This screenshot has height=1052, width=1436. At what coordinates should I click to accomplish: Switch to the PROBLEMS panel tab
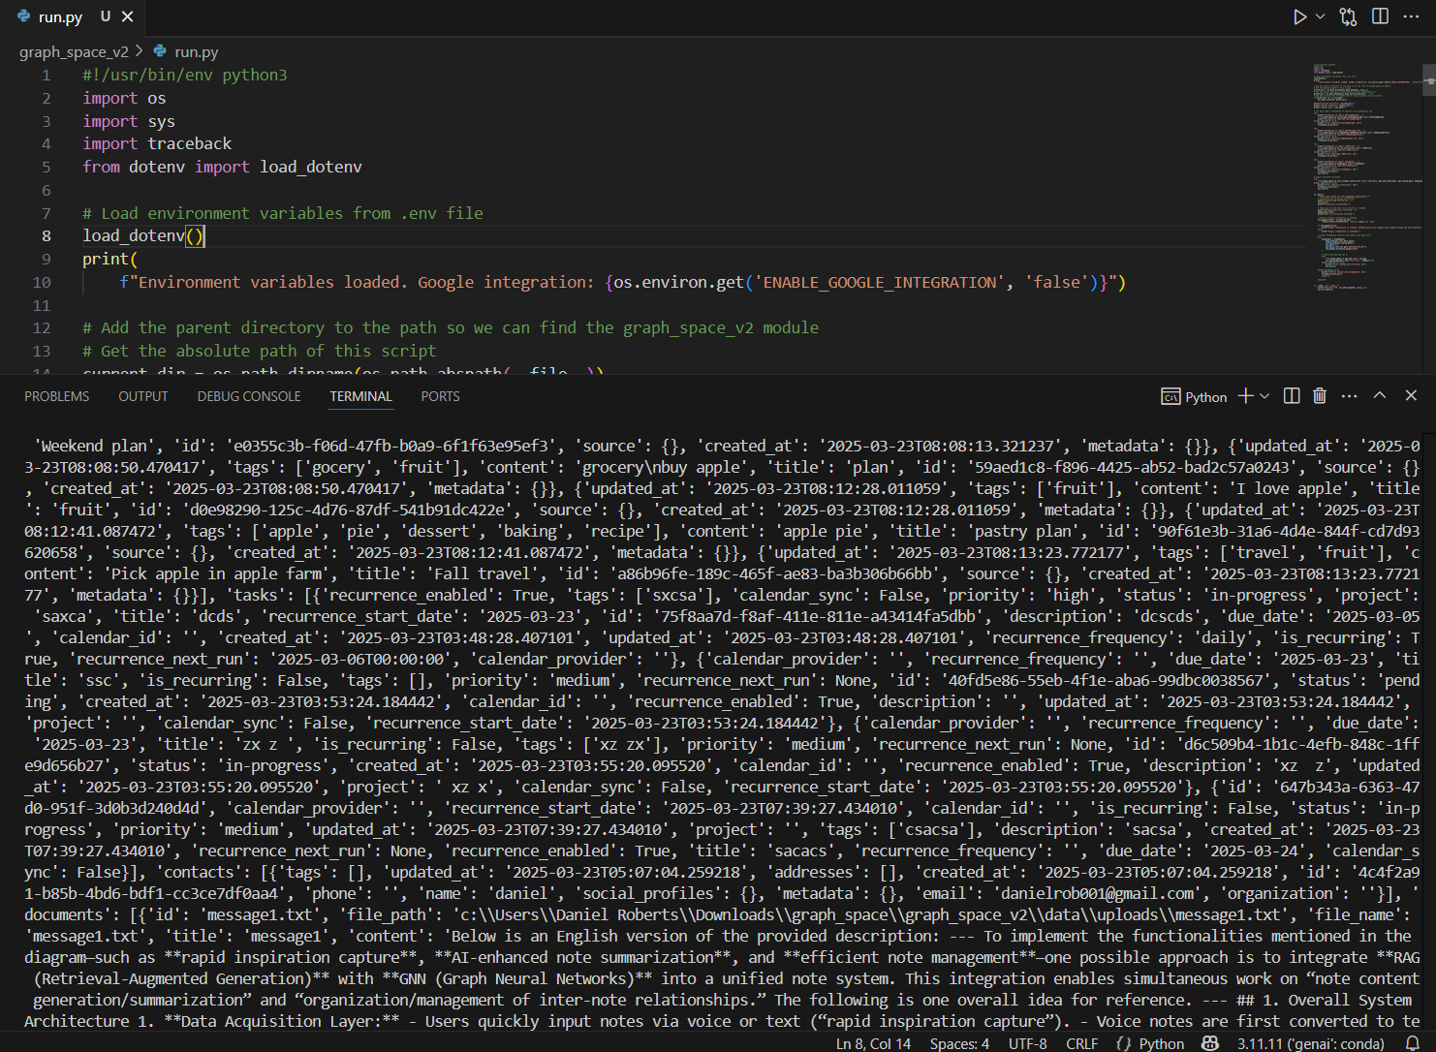point(56,396)
